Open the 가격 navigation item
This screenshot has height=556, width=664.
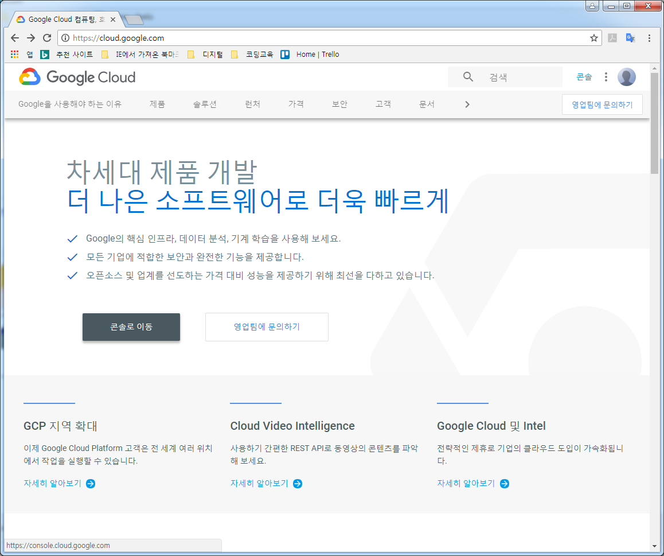click(296, 104)
